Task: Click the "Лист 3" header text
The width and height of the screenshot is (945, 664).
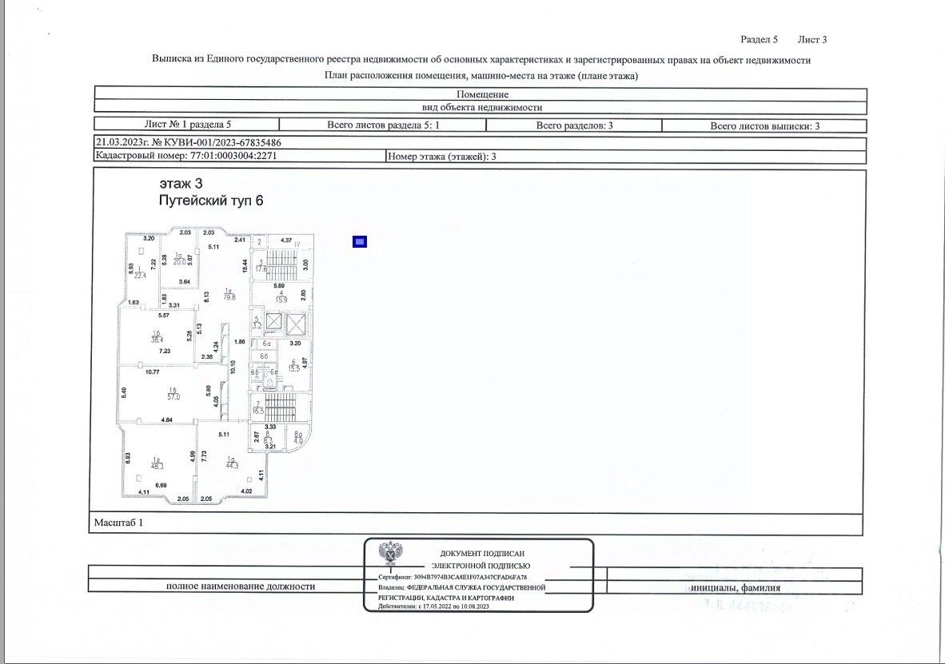Action: click(811, 39)
